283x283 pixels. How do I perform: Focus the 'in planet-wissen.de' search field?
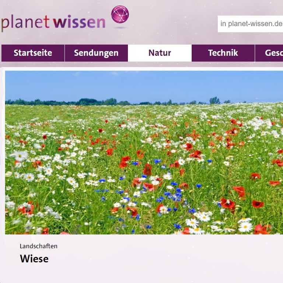(250, 24)
